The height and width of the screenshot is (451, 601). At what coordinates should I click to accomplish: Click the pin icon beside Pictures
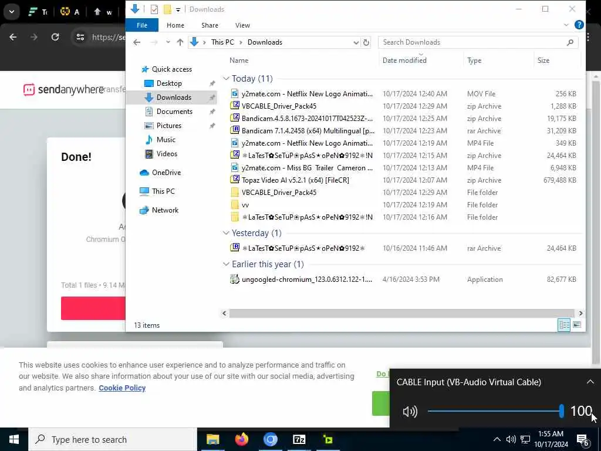point(212,126)
